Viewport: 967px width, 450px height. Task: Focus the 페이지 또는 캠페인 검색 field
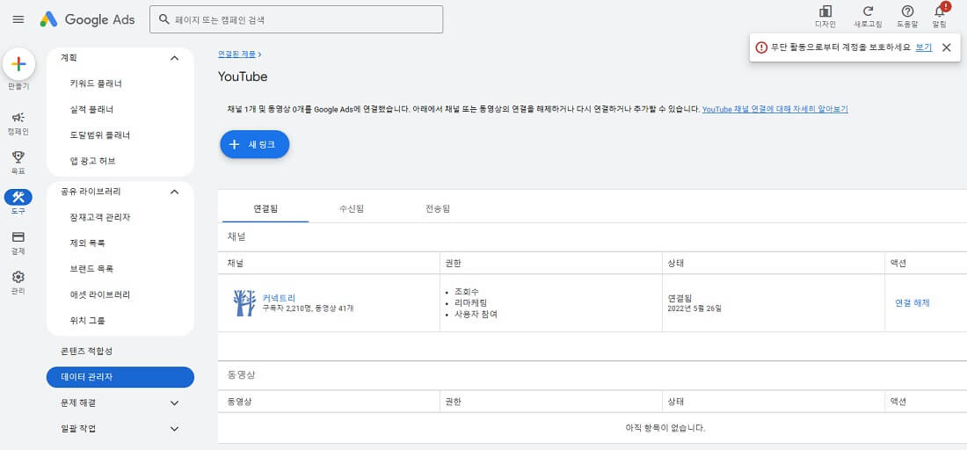296,19
